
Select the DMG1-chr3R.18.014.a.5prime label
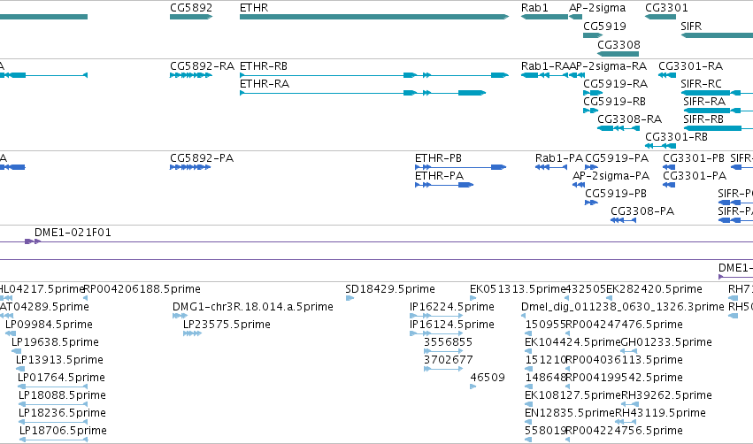(253, 307)
